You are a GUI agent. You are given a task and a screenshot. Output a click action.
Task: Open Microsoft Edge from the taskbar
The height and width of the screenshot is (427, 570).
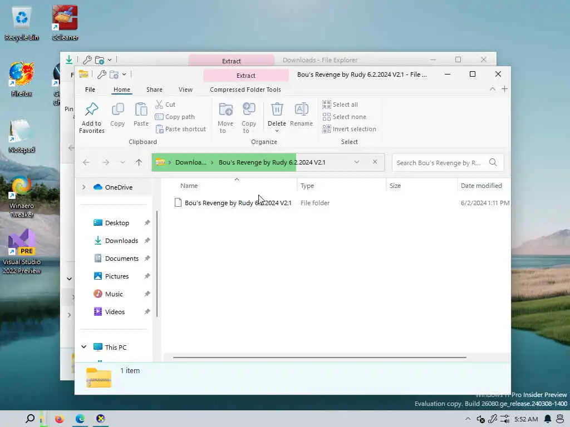coord(80,419)
